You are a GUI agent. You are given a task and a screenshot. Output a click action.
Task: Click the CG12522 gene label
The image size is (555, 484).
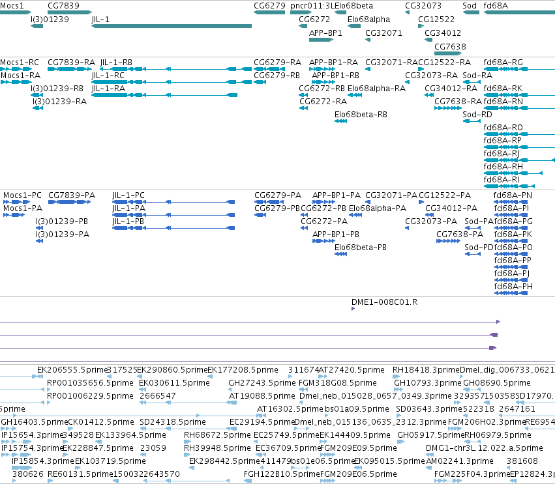tap(436, 20)
